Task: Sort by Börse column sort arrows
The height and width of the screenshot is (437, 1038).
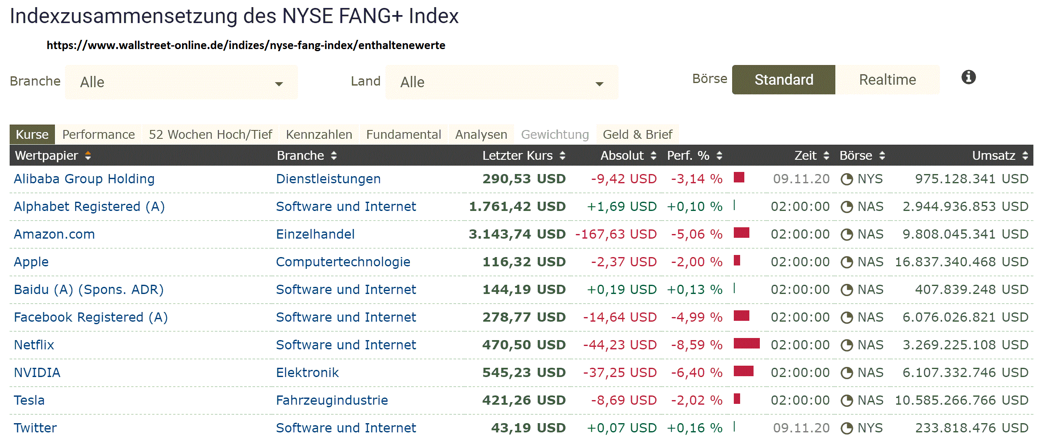Action: click(x=882, y=156)
